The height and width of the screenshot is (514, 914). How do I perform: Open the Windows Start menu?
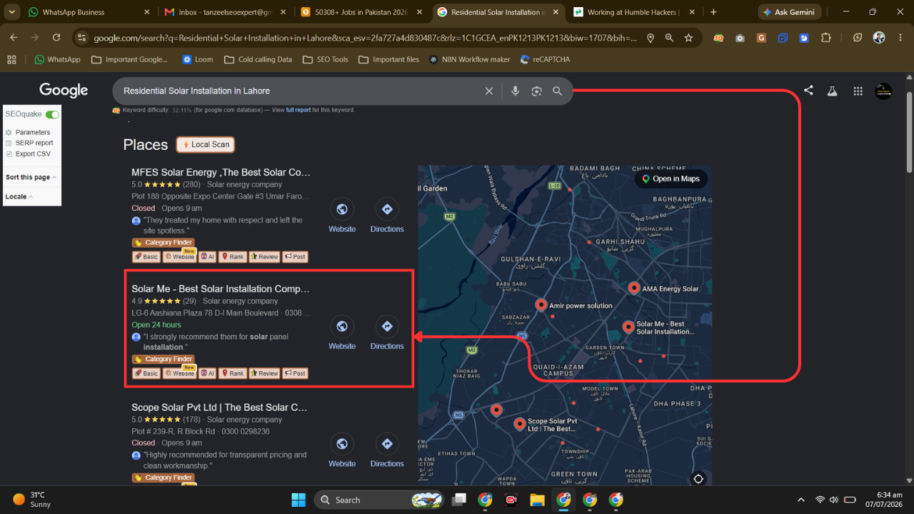point(298,500)
